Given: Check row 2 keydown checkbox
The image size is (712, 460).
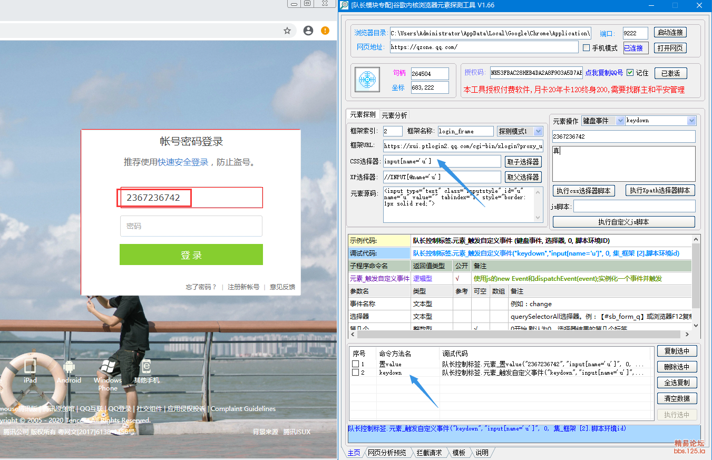Looking at the screenshot, I should tap(356, 373).
